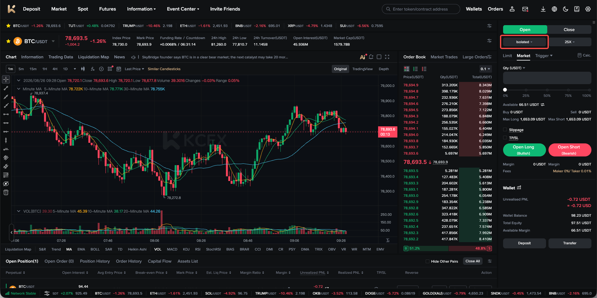Click the Open Long (Bullish) button

click(524, 150)
